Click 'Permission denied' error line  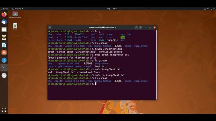coord(85,52)
